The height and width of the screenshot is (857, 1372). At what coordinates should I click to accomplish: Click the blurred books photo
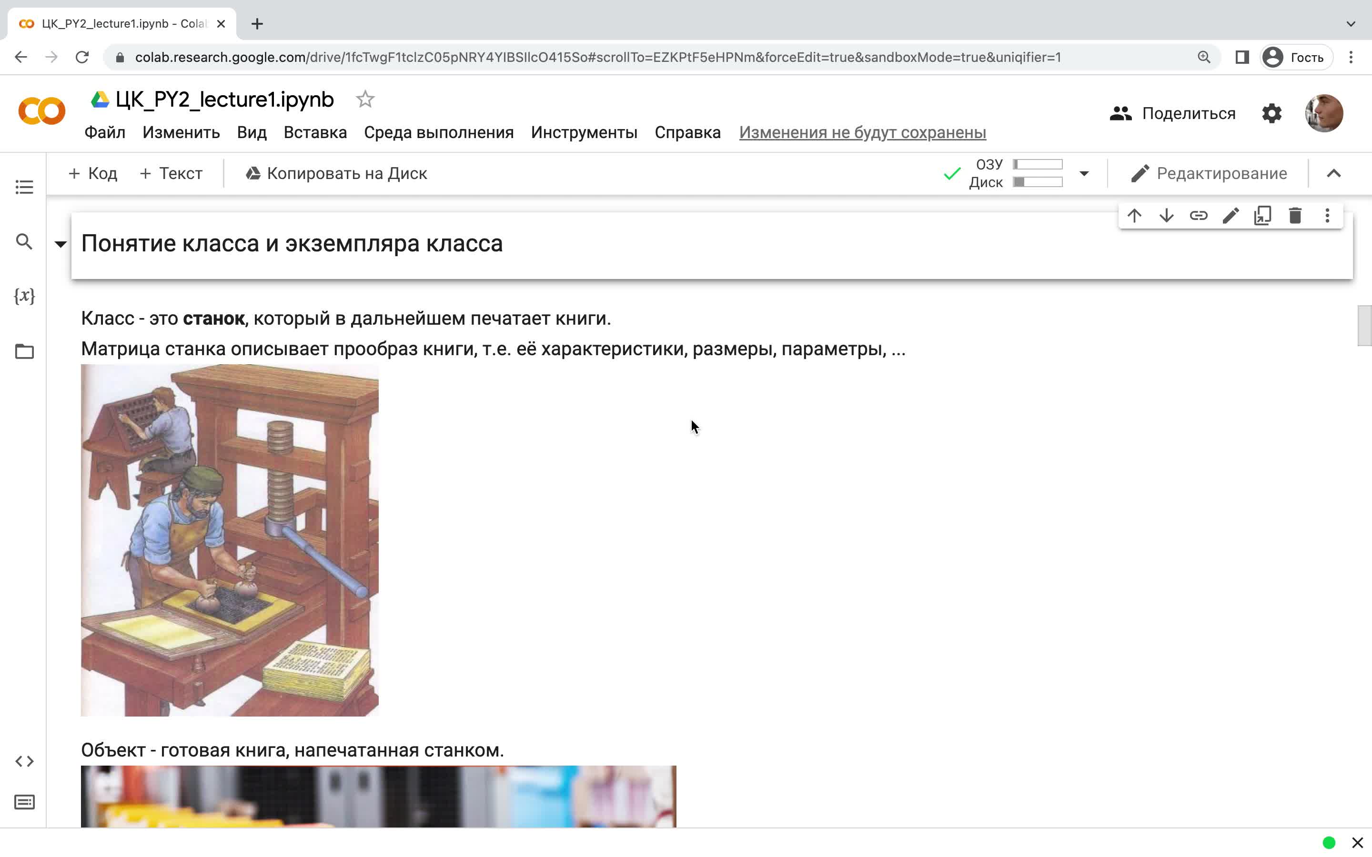pyautogui.click(x=378, y=797)
